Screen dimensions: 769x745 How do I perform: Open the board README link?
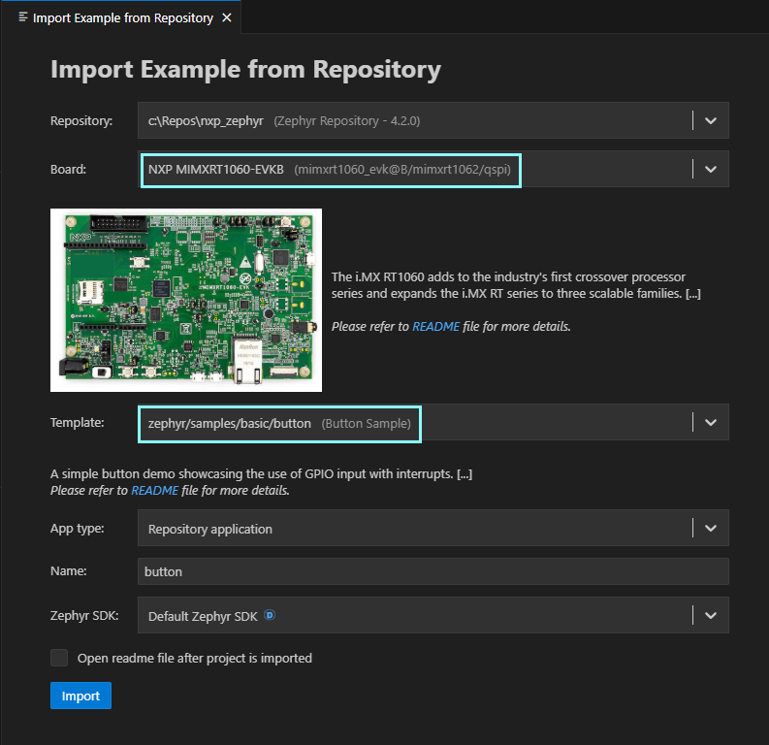(x=435, y=327)
